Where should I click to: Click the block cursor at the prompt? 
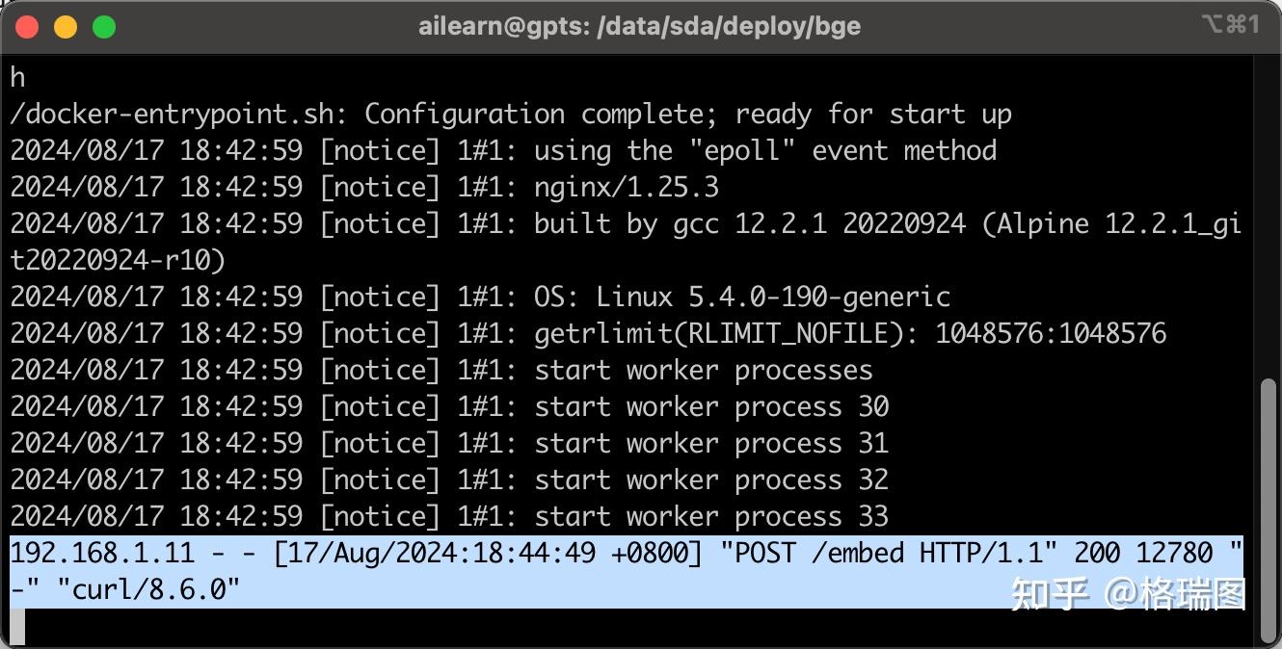tap(17, 627)
